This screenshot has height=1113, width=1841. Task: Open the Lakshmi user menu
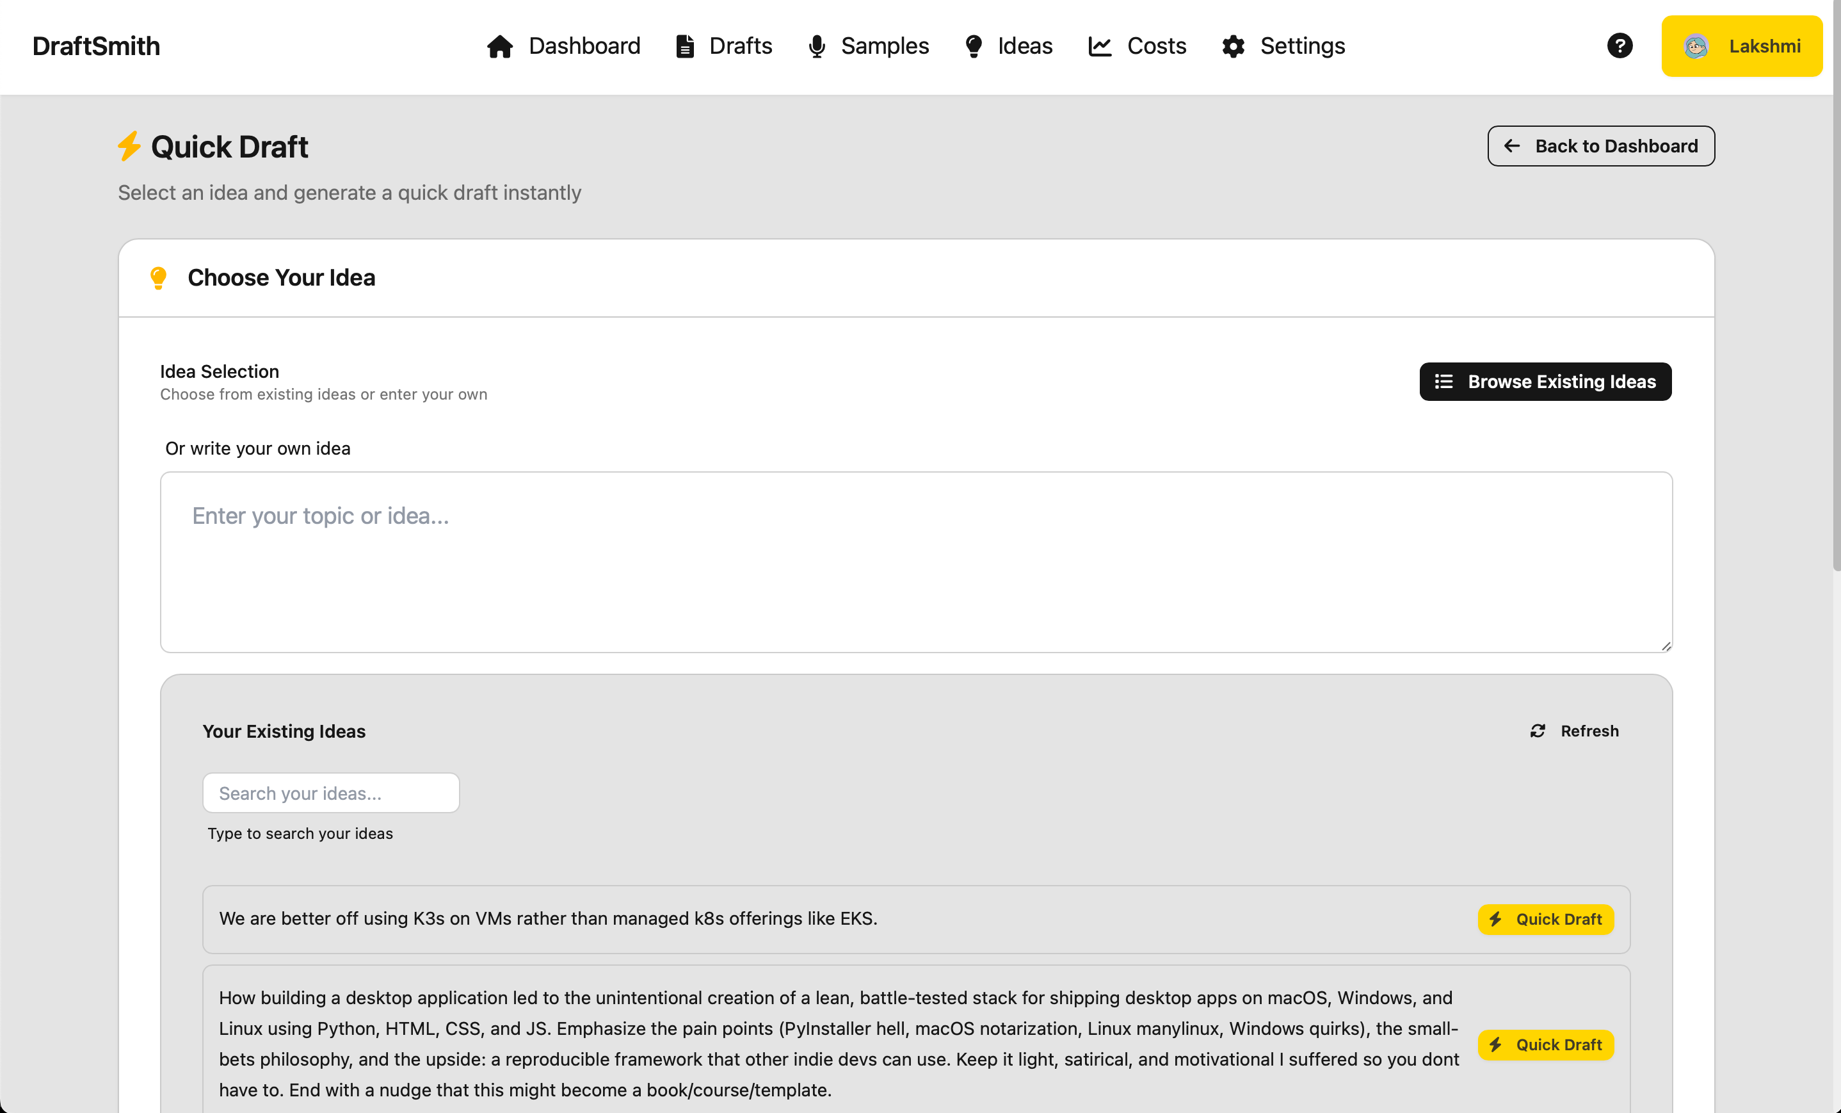1742,46
